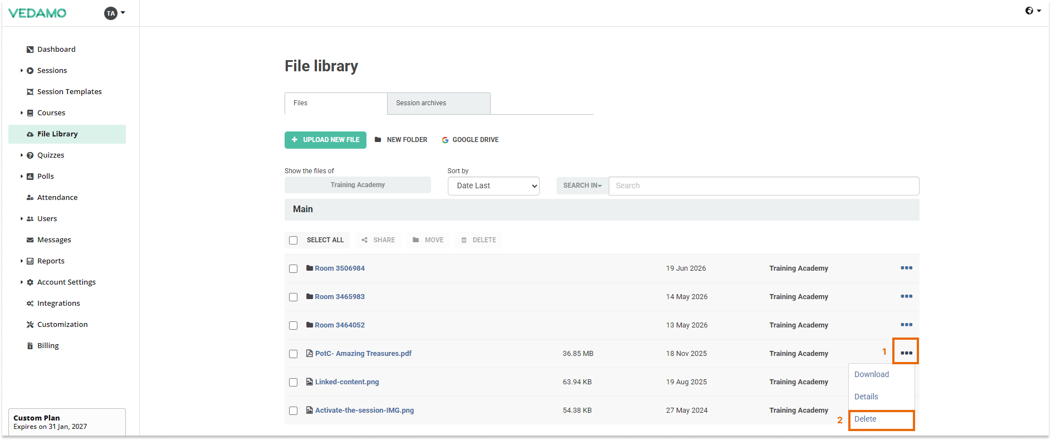Viewport: 1051px width, 440px height.
Task: Open the TA user avatar dropdown
Action: click(114, 13)
